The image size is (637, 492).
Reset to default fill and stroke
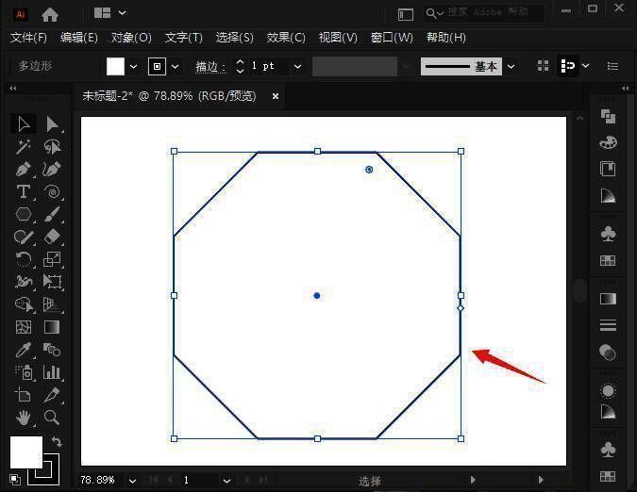[x=15, y=480]
